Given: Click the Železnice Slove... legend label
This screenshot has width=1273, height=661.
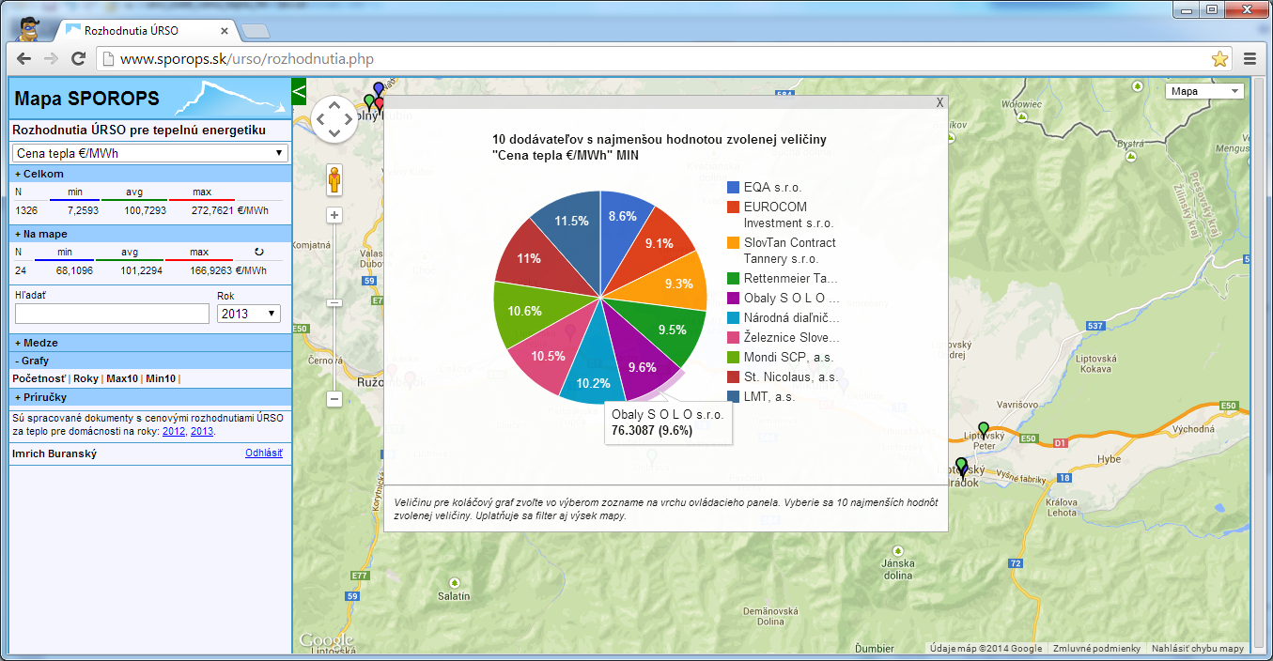Looking at the screenshot, I should tap(791, 338).
